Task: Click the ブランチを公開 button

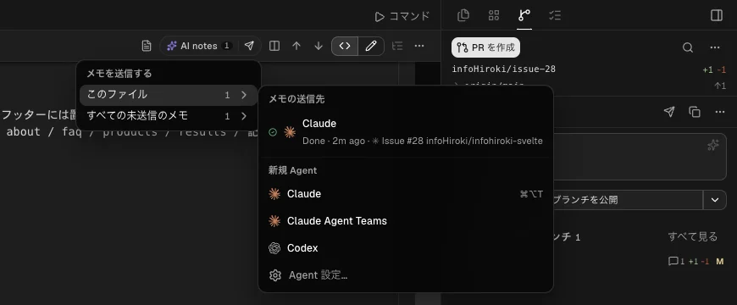Action: point(628,200)
